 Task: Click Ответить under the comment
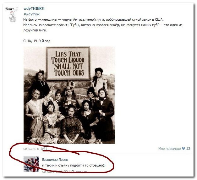pos(79,171)
